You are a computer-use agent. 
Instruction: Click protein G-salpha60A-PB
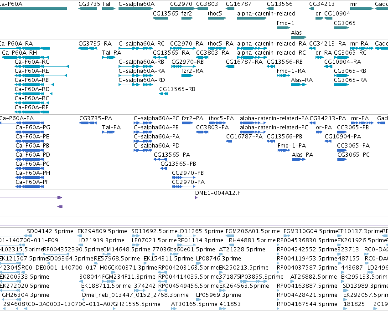coord(156,127)
